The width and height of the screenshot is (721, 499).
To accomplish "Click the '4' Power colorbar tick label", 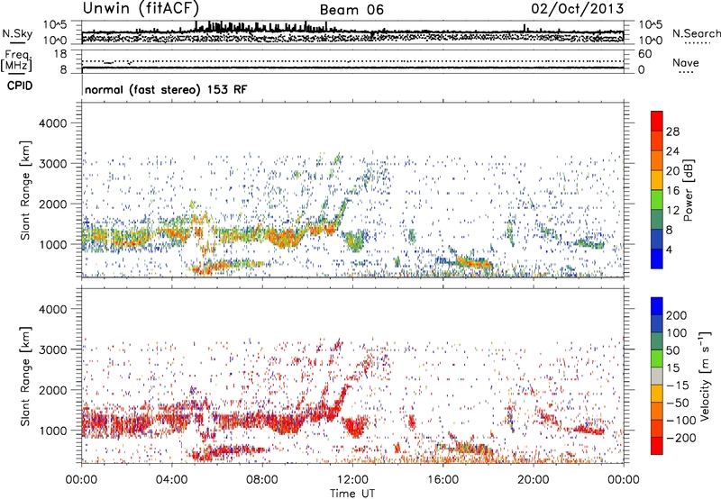I will pyautogui.click(x=669, y=249).
